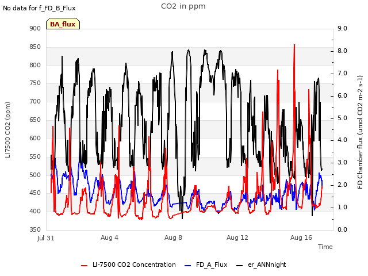Toggle LI-7500 CO2 Concentration legend entry

pos(128,264)
